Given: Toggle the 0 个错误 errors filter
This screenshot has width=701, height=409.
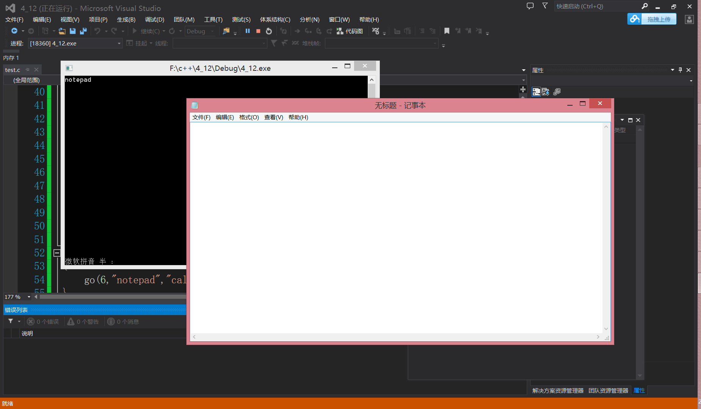Looking at the screenshot, I should click(x=43, y=322).
